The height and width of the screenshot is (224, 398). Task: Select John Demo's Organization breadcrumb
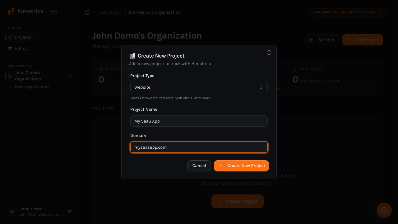[x=154, y=12]
